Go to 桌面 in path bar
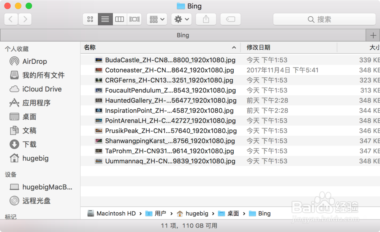 228,213
